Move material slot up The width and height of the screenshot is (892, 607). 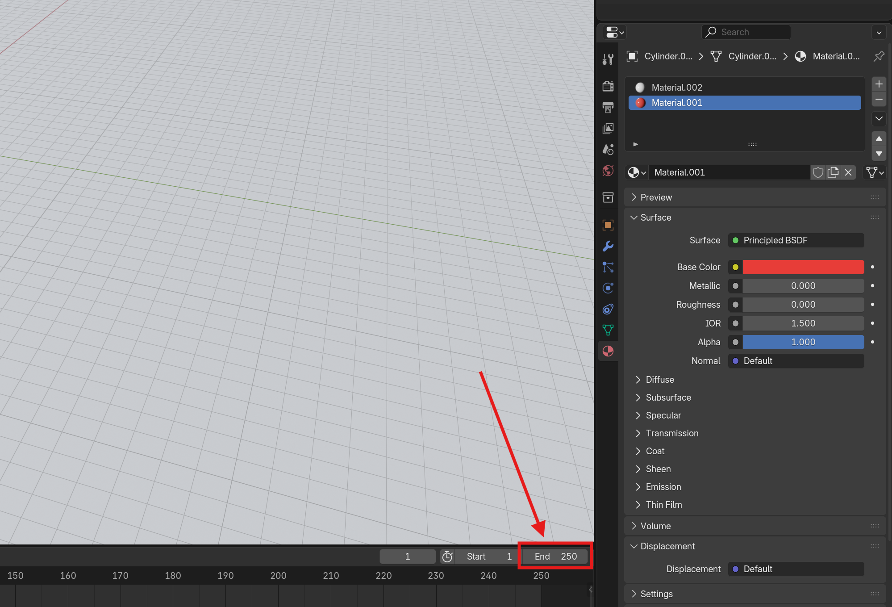click(x=879, y=138)
